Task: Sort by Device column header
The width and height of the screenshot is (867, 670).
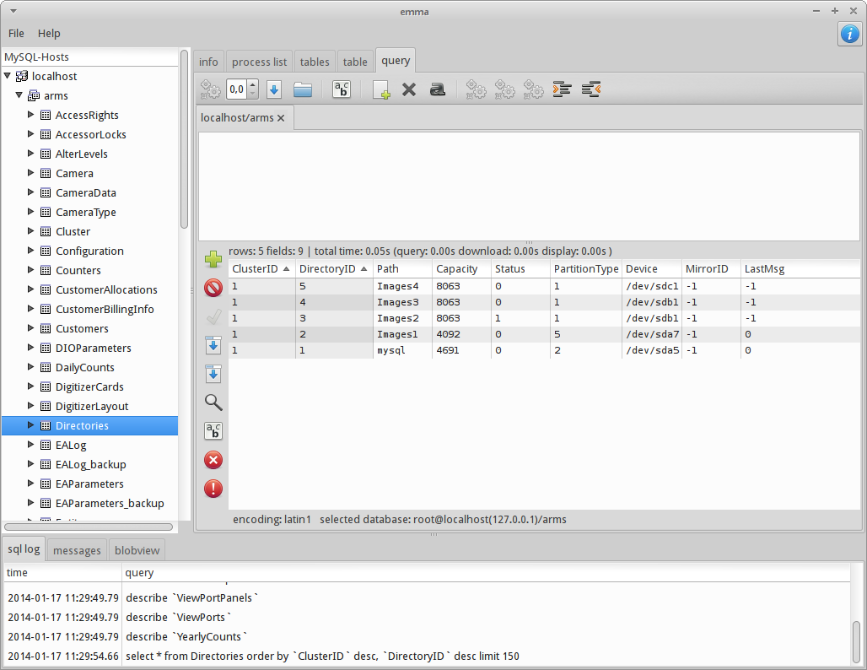Action: point(651,269)
